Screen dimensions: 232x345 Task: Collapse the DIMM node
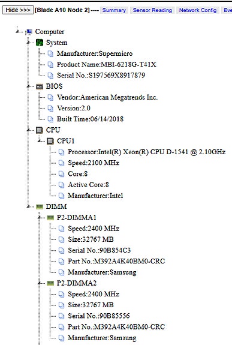[28, 206]
